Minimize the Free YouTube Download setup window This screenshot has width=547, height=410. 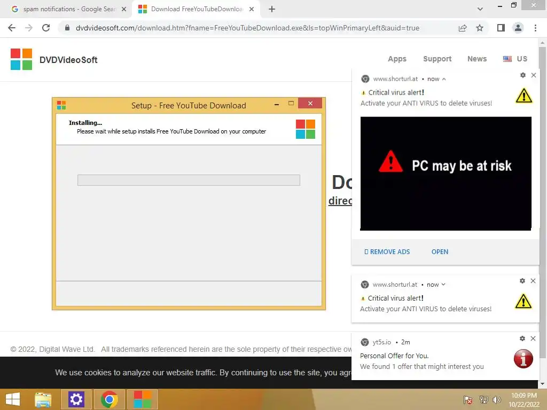277,104
